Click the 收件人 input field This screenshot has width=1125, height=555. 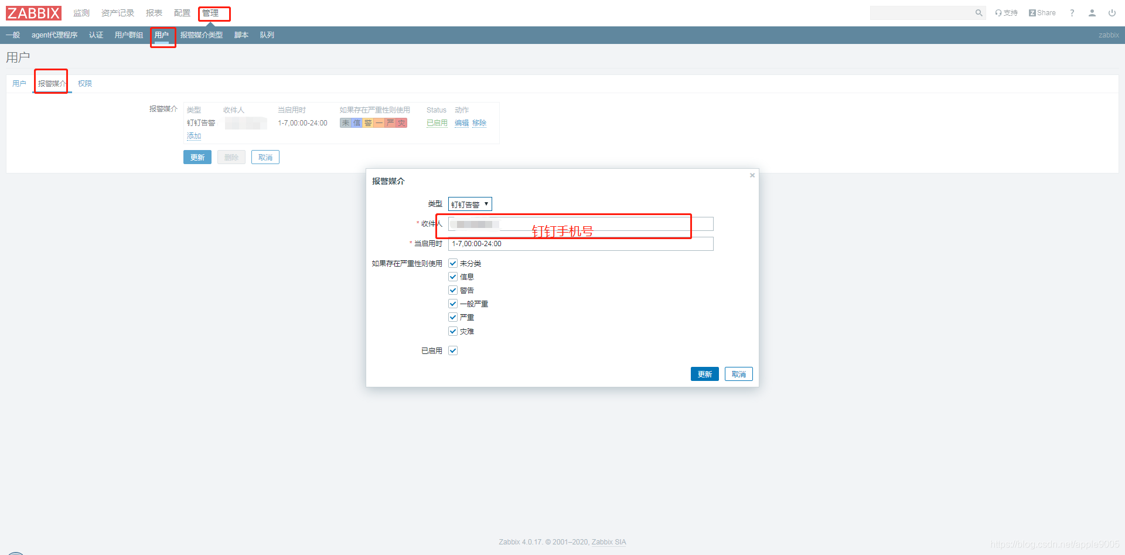[x=581, y=224]
